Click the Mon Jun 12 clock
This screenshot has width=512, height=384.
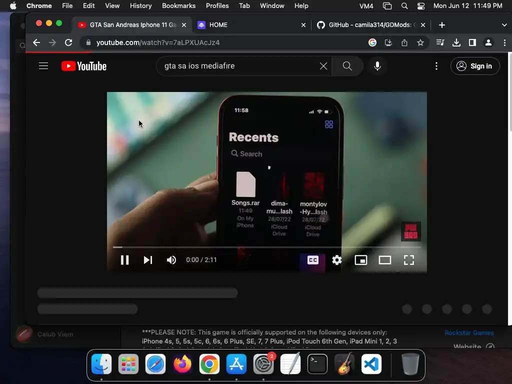click(467, 6)
